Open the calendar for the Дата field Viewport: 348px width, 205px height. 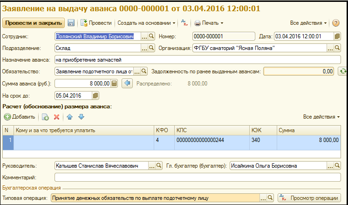(337, 36)
